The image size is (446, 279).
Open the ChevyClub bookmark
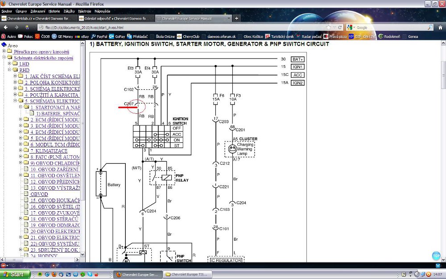click(x=189, y=36)
